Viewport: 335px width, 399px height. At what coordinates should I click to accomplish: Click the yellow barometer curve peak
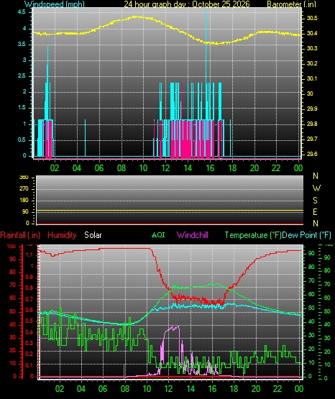tap(136, 17)
